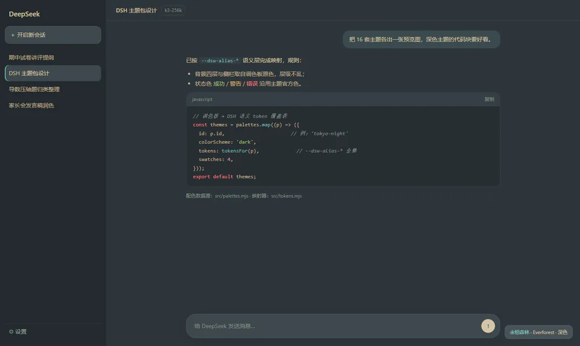
Task: Click the javascript code block label
Action: [x=202, y=99]
